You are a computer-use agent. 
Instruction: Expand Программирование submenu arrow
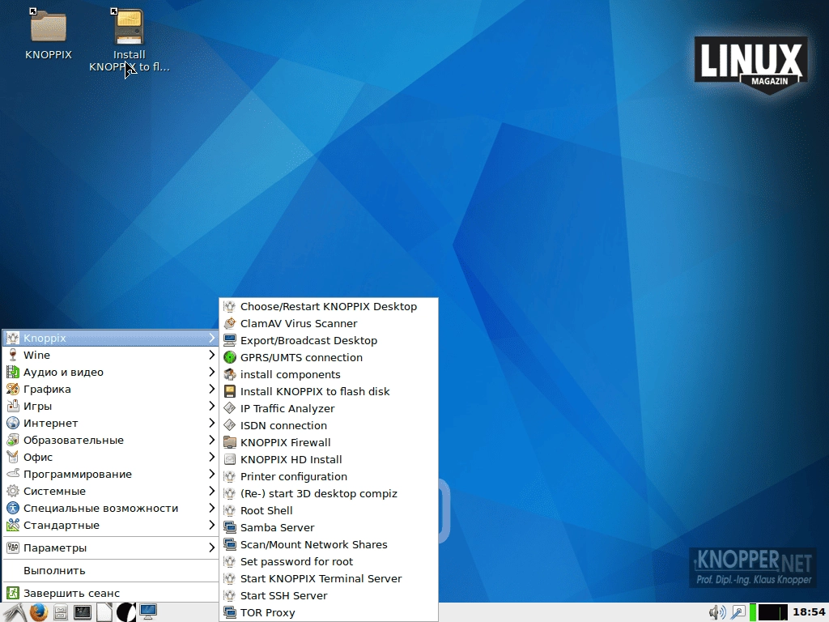(211, 474)
